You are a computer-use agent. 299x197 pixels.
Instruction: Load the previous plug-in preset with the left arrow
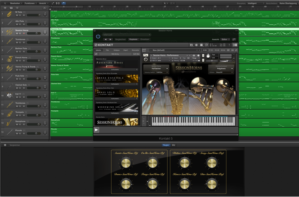click(106, 39)
